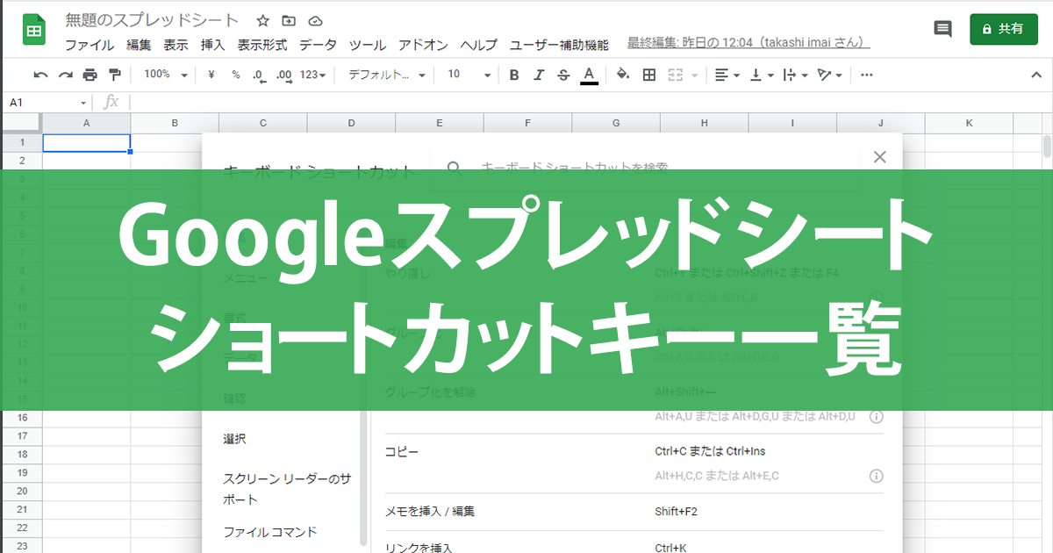
Task: Click the move to folder icon
Action: coord(289,21)
